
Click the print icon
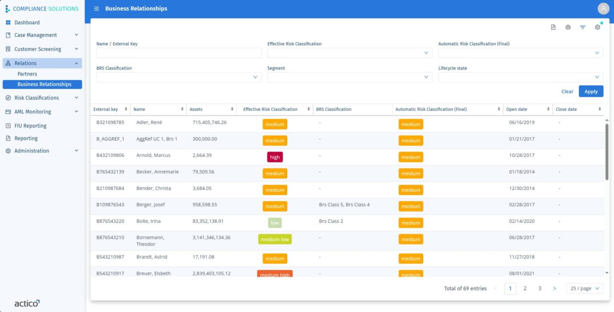click(568, 27)
